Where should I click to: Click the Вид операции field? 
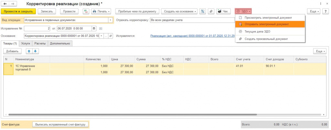click(66, 20)
